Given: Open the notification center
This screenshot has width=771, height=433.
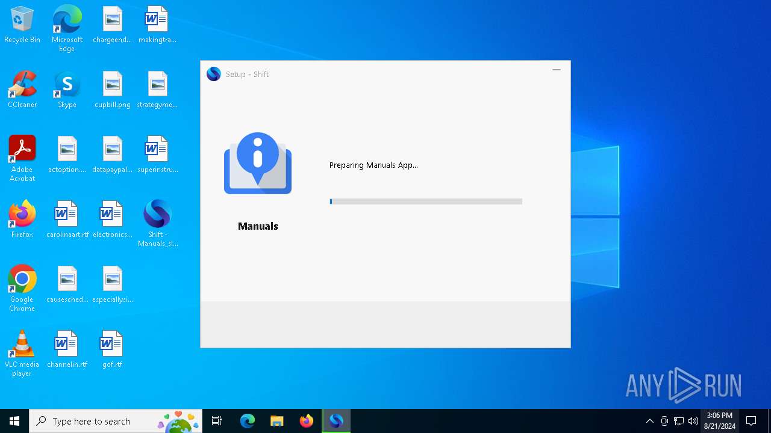Looking at the screenshot, I should click(x=751, y=421).
